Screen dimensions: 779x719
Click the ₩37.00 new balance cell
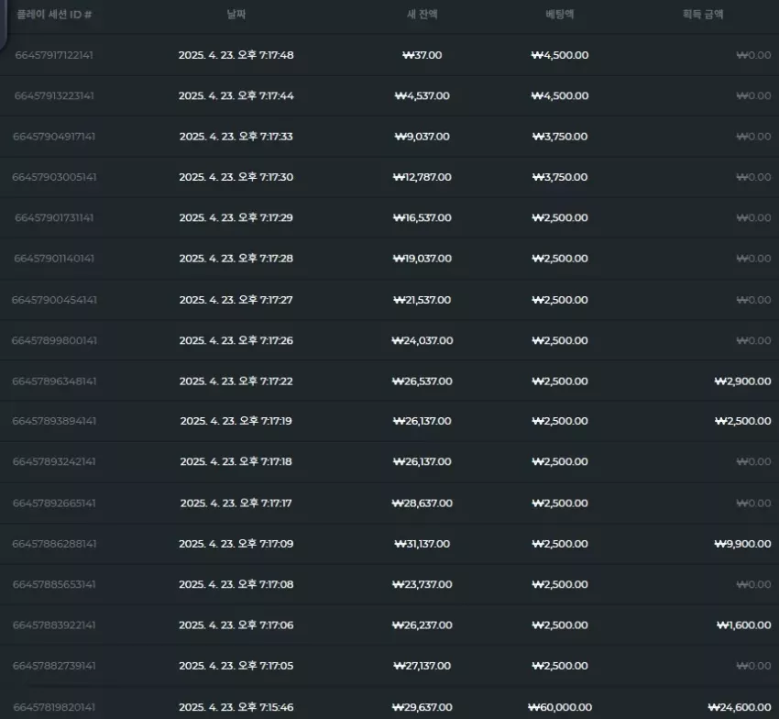pyautogui.click(x=422, y=55)
